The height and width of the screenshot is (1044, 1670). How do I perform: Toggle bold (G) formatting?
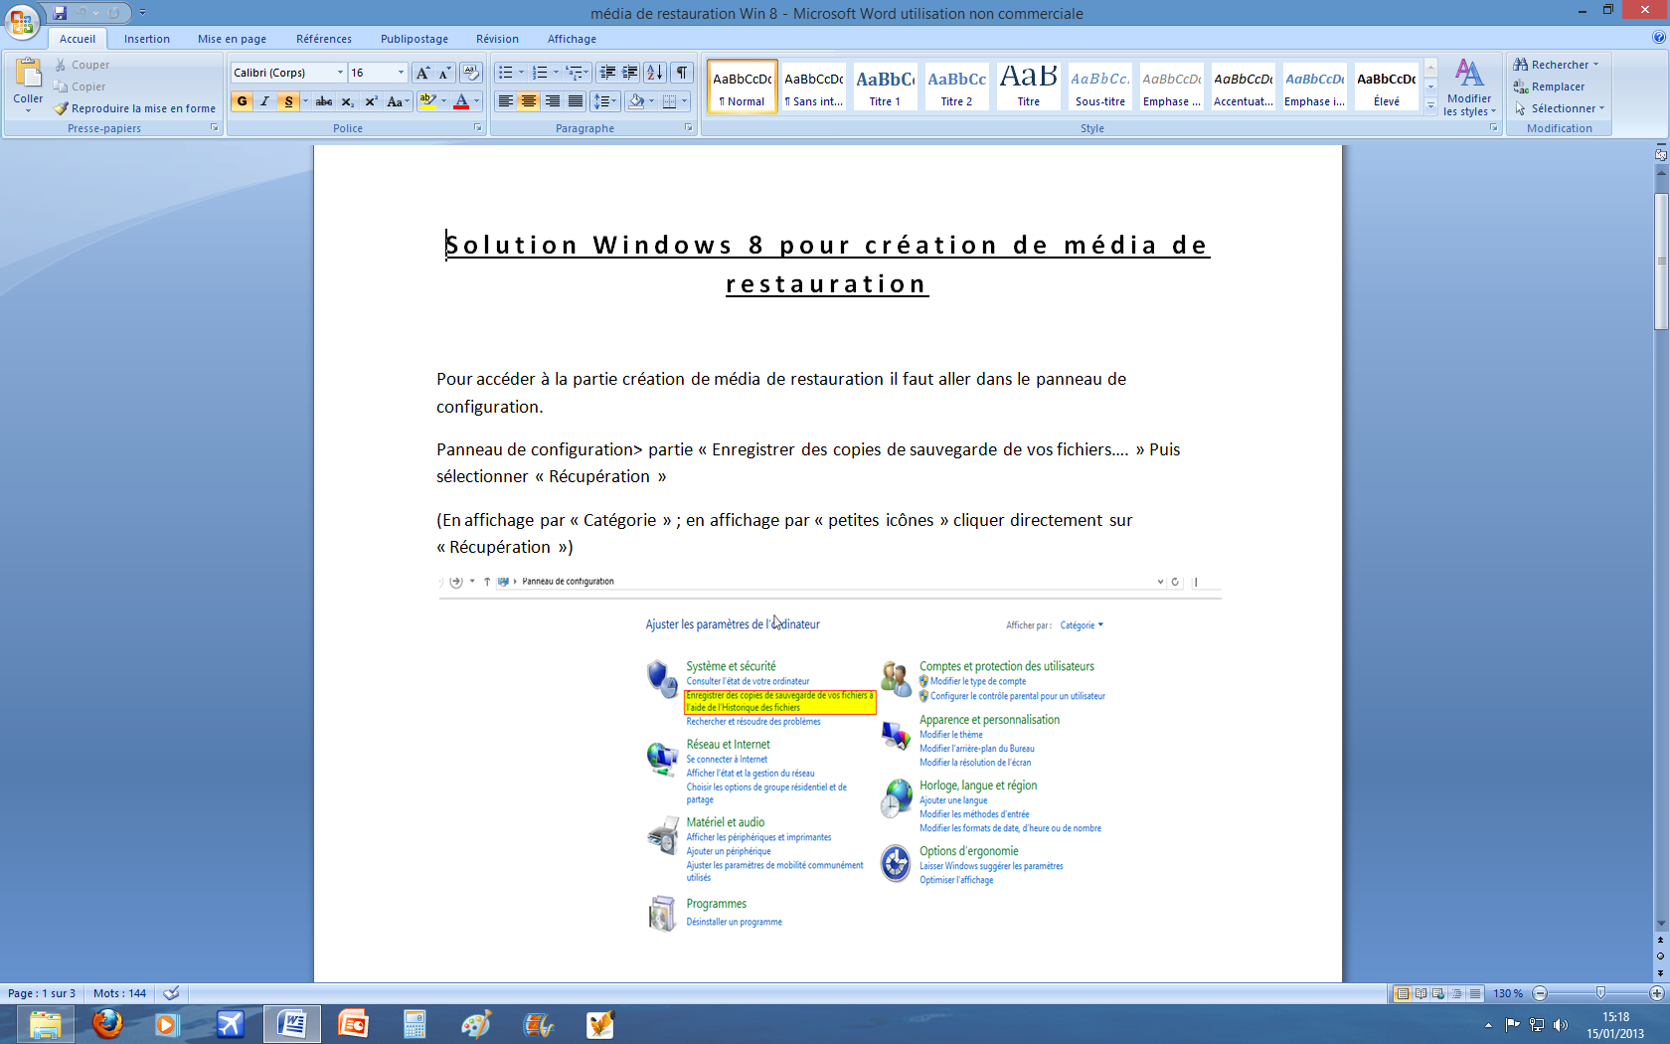(242, 101)
